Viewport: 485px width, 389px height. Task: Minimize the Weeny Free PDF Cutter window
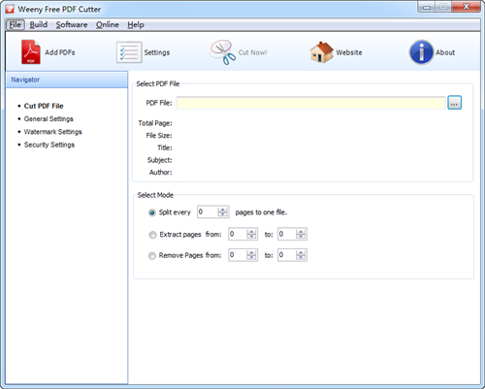(427, 7)
